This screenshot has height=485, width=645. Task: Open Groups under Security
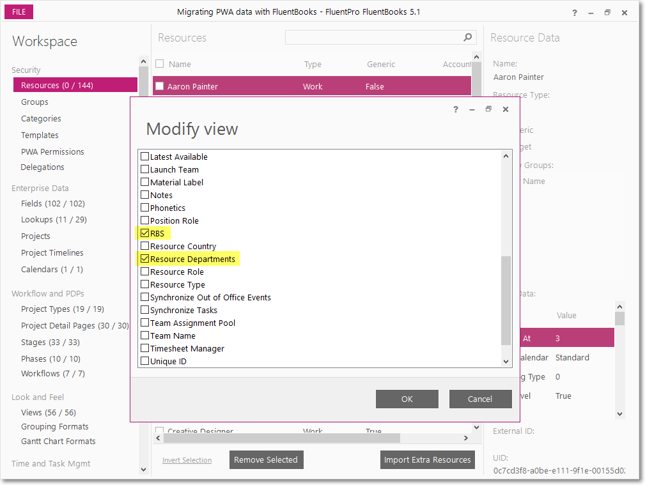tap(35, 102)
